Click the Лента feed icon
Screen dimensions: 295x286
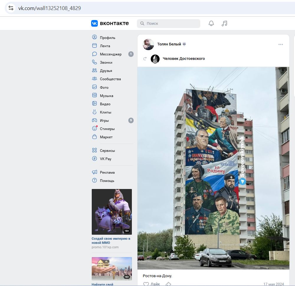click(94, 46)
